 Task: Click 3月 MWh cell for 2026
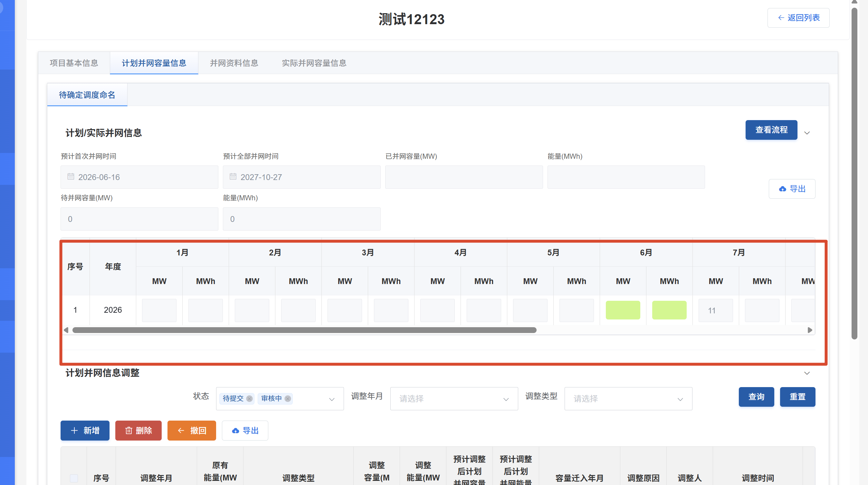point(391,310)
